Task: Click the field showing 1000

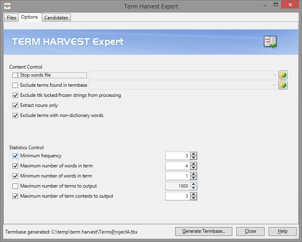Action: click(178, 186)
